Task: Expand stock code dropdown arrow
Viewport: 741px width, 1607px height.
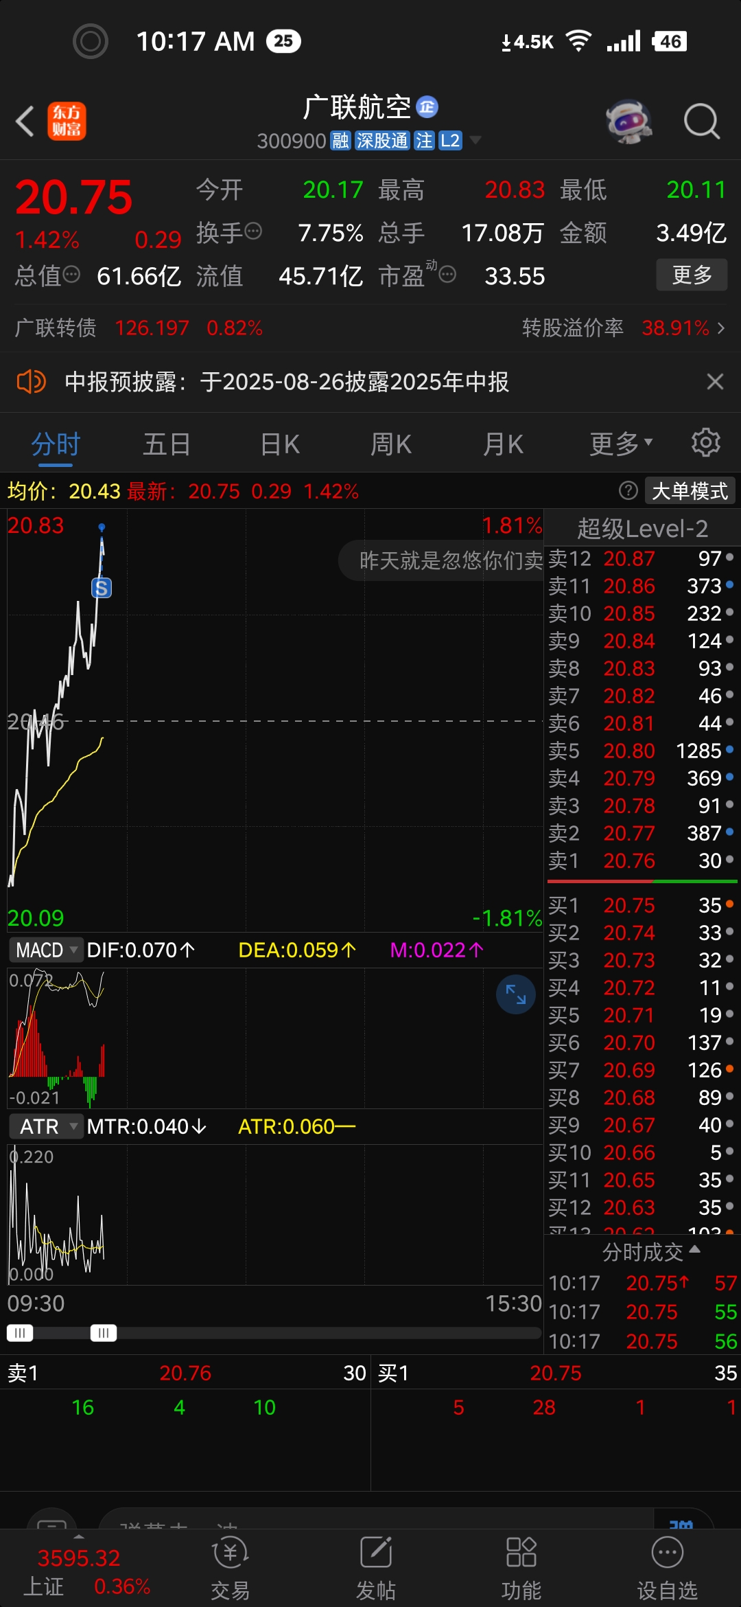Action: click(x=475, y=141)
